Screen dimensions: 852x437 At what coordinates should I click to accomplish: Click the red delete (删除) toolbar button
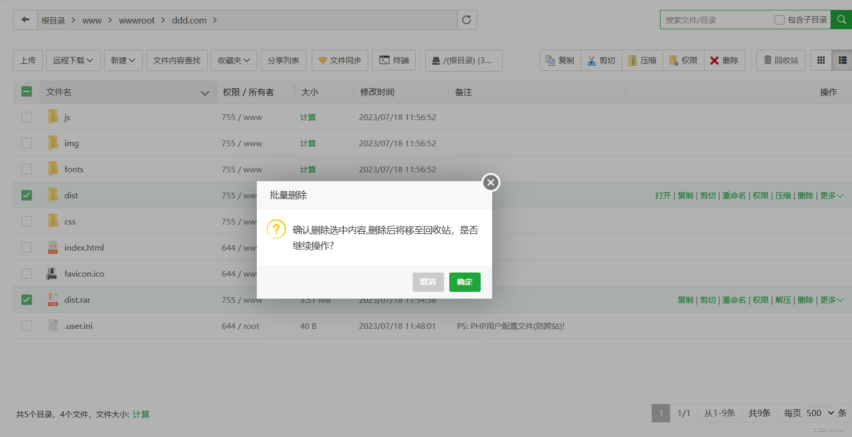[x=725, y=61]
